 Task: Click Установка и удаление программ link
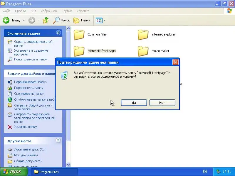pos(31,53)
